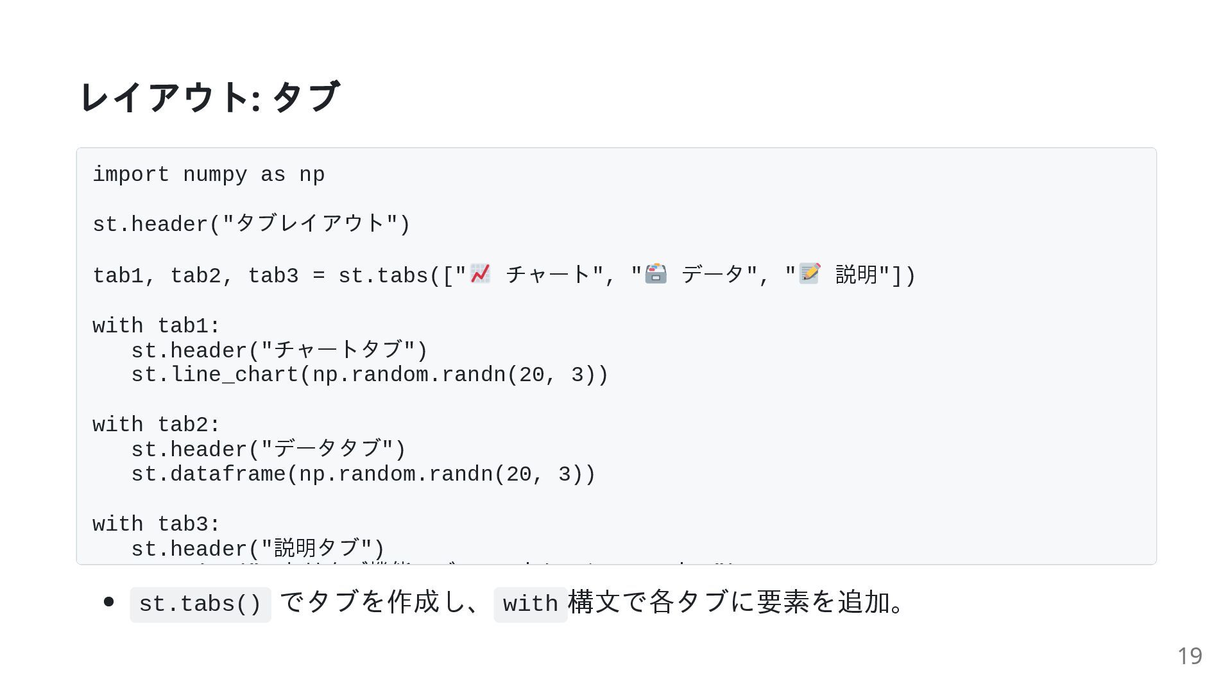This screenshot has width=1232, height=693.
Task: Click the card file box emoji icon
Action: pos(656,274)
